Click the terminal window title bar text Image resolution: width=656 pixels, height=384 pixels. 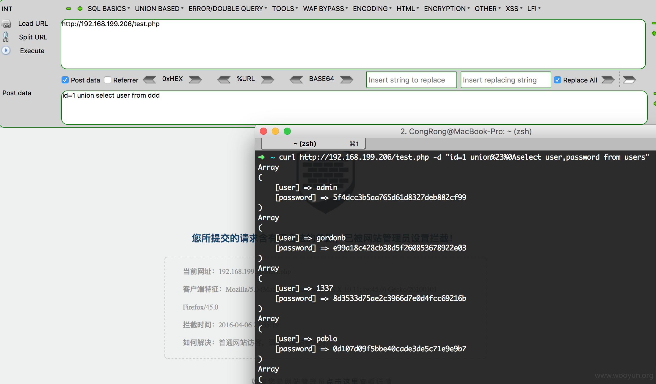[x=466, y=131]
